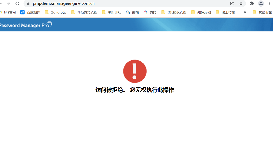273x147 pixels.
Task: Click the red exclamation error icon
Action: click(135, 71)
